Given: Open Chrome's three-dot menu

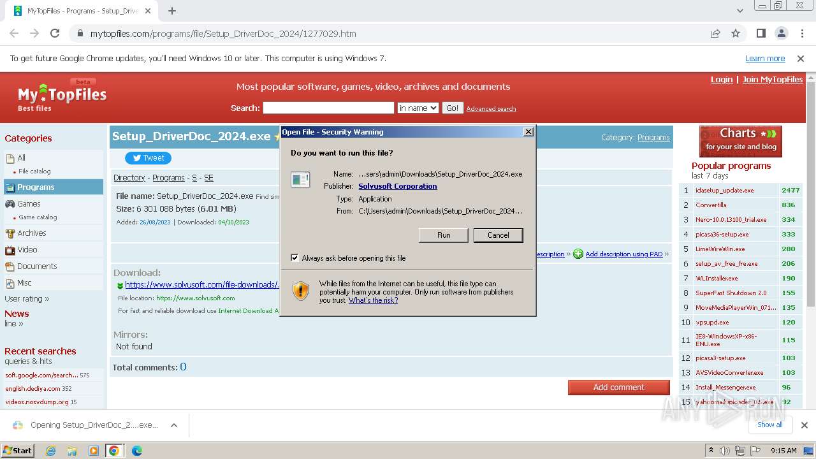Looking at the screenshot, I should click(x=801, y=33).
